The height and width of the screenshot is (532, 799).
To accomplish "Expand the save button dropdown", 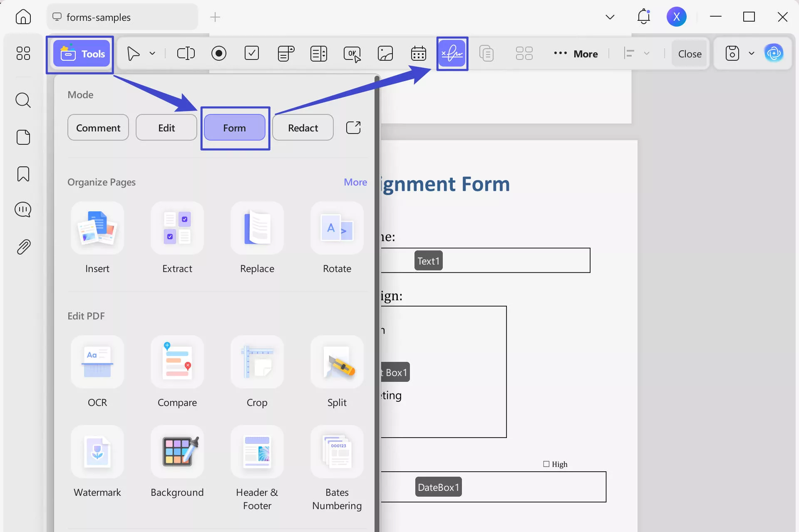I will [x=751, y=53].
